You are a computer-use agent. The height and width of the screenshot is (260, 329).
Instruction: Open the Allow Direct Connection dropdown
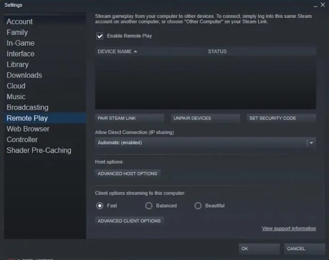(206, 142)
